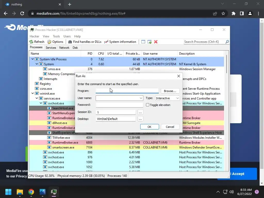Select svchost.exe with PID 896
The image size is (264, 198).
(x=126, y=152)
